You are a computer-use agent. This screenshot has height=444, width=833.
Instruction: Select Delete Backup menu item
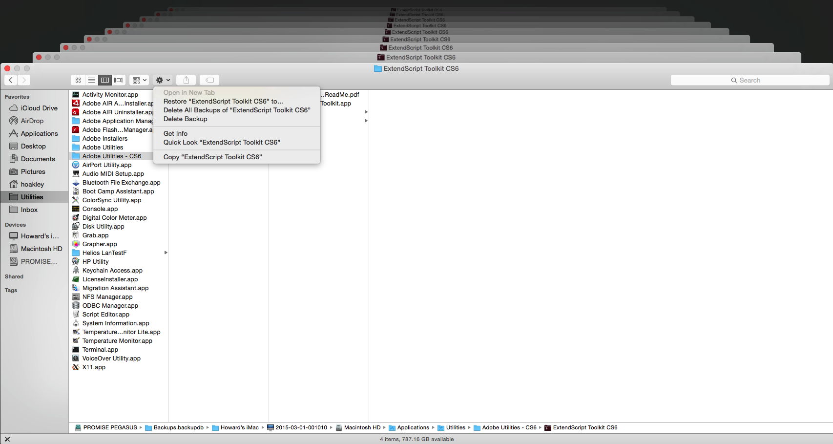pyautogui.click(x=185, y=119)
